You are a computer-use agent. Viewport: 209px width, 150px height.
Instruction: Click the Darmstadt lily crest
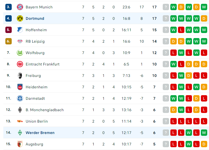[x=20, y=98]
